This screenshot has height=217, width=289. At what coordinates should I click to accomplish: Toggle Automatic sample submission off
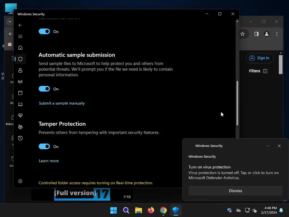tap(44, 89)
